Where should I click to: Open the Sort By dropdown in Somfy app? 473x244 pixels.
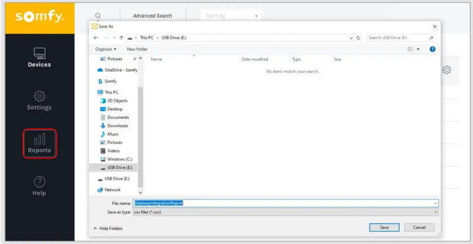click(x=231, y=16)
